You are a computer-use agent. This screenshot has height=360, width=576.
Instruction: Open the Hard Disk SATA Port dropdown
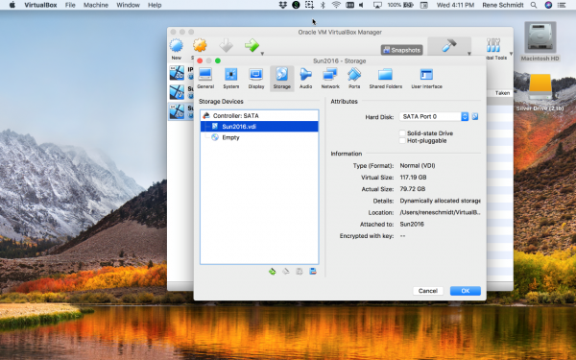pos(434,116)
